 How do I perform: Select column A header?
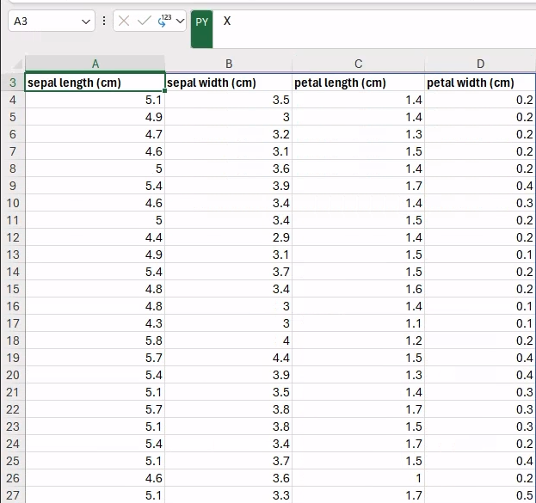point(95,64)
